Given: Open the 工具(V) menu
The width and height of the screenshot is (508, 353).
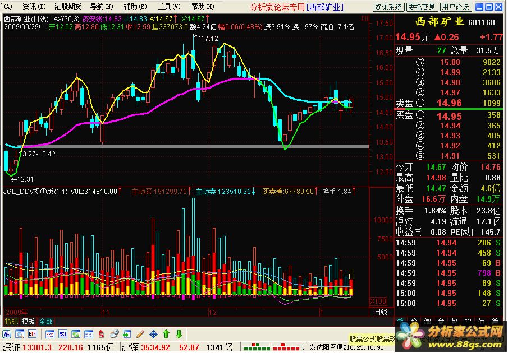Looking at the screenshot, I should click(169, 7).
